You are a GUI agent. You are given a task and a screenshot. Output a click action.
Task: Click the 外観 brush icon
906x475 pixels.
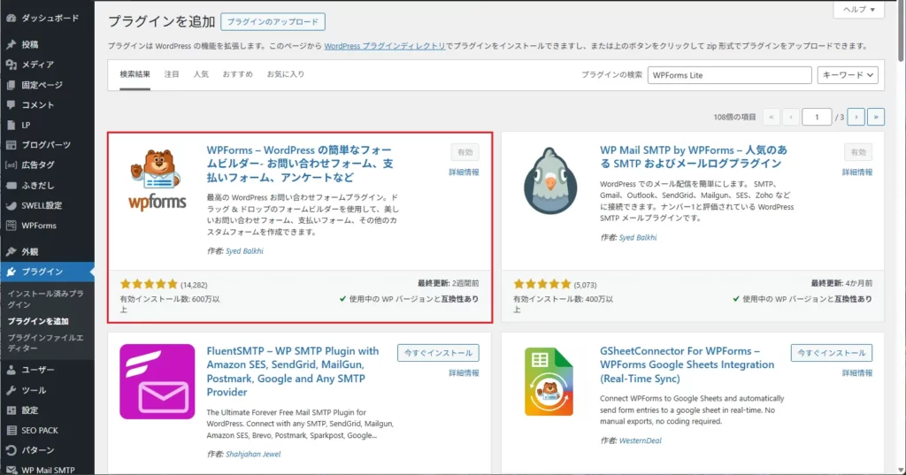click(11, 252)
